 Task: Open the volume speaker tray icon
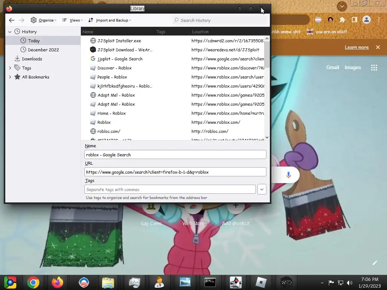350,282
